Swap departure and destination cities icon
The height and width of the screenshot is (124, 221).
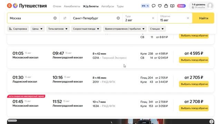65,18
